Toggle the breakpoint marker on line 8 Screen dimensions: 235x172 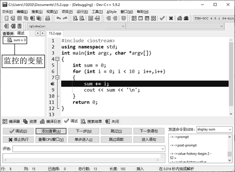pos(53,84)
